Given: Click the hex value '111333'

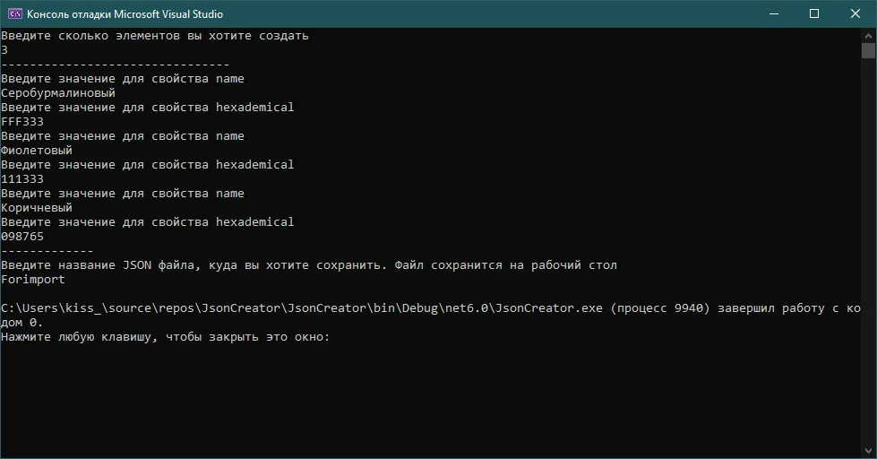Looking at the screenshot, I should tap(22, 179).
